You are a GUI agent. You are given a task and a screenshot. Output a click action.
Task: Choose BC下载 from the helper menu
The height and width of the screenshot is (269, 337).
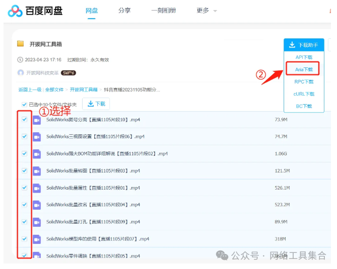click(304, 106)
